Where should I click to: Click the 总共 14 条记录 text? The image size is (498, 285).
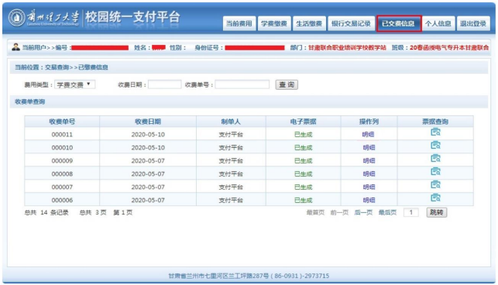coord(46,212)
